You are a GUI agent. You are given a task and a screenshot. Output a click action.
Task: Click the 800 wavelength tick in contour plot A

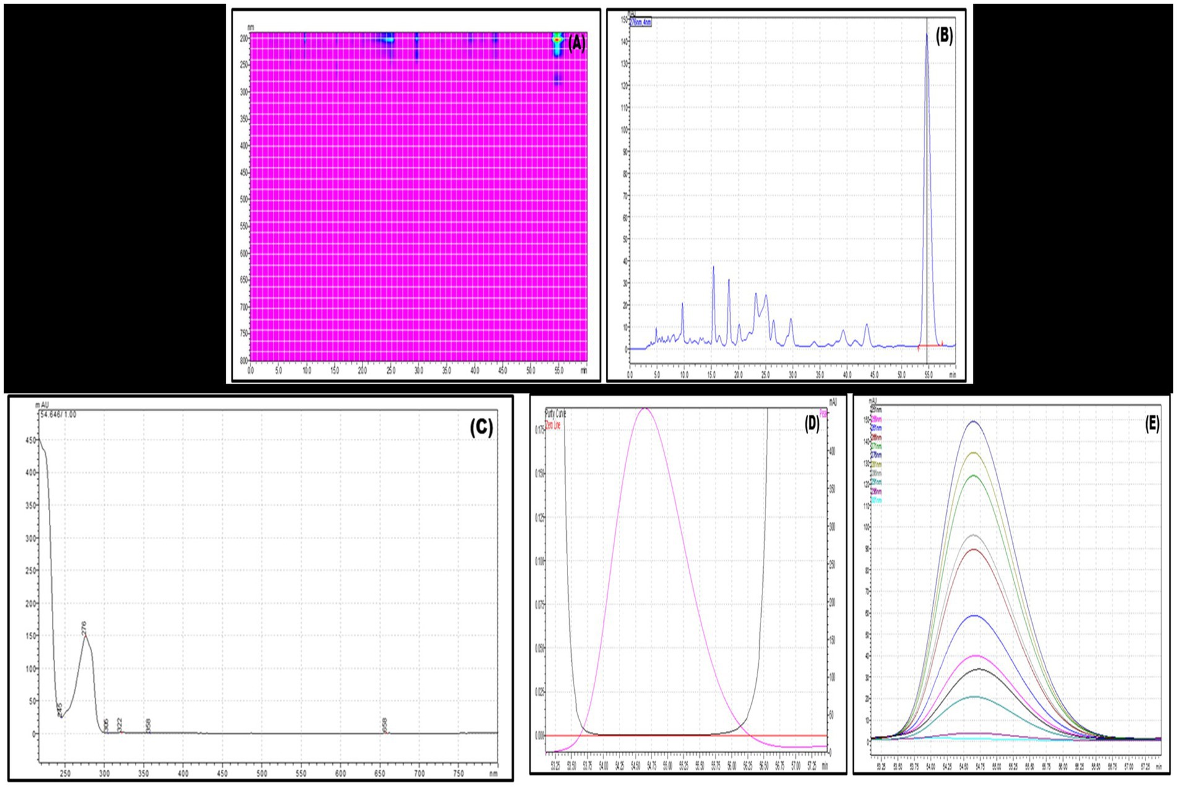(244, 360)
